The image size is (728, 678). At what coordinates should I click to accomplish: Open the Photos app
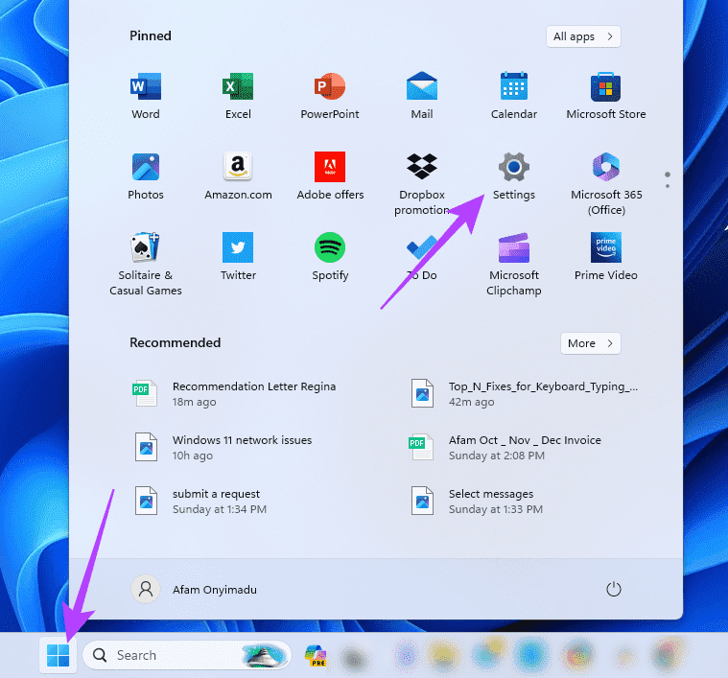(x=146, y=176)
